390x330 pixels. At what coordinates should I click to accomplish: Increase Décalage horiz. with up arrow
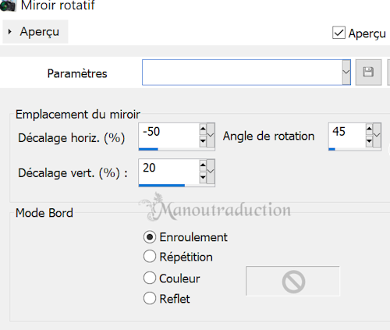click(x=203, y=129)
